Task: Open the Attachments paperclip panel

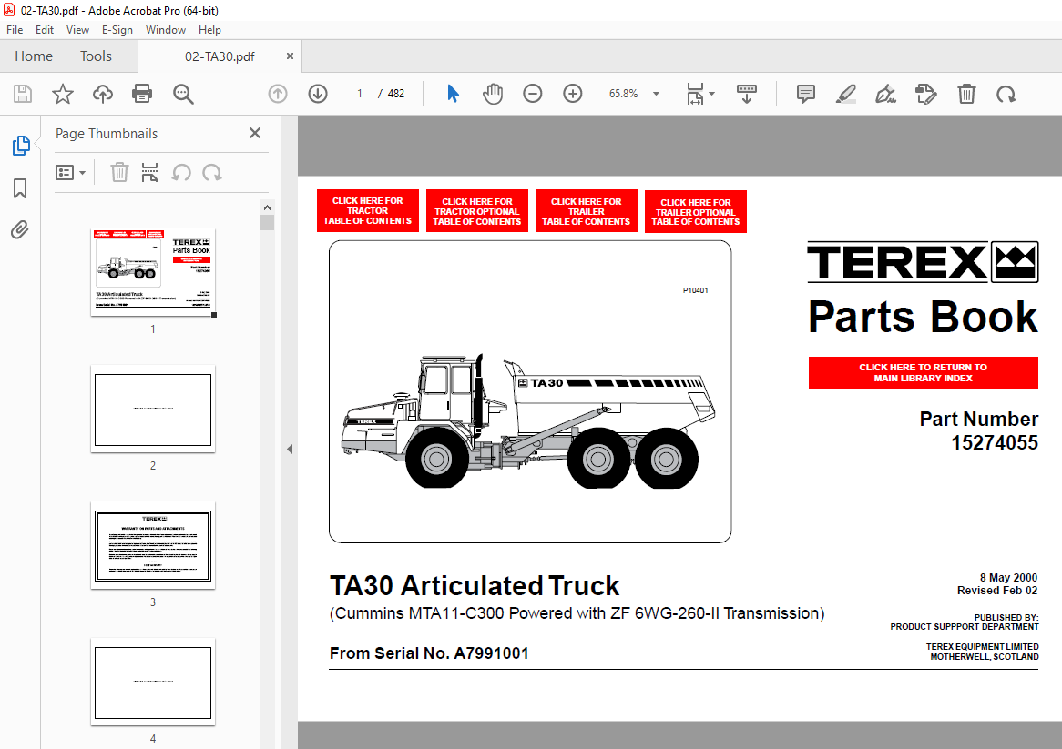Action: [x=20, y=230]
